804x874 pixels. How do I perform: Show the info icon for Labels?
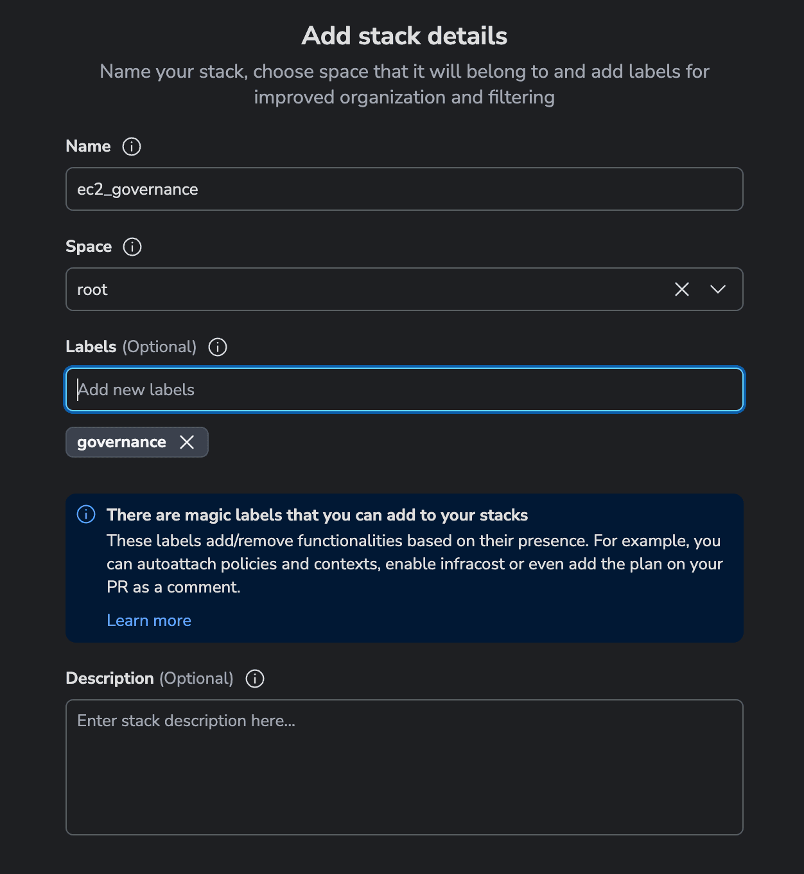218,347
